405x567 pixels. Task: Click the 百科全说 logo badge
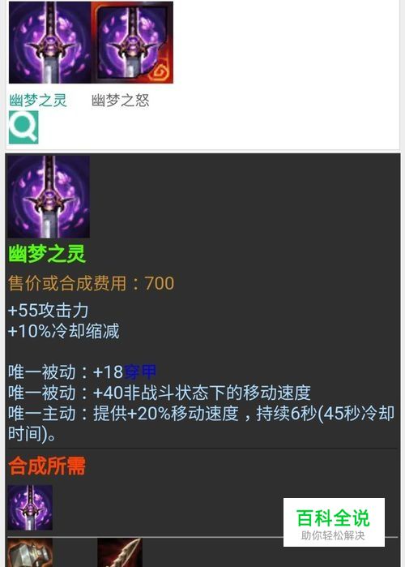pyautogui.click(x=334, y=522)
